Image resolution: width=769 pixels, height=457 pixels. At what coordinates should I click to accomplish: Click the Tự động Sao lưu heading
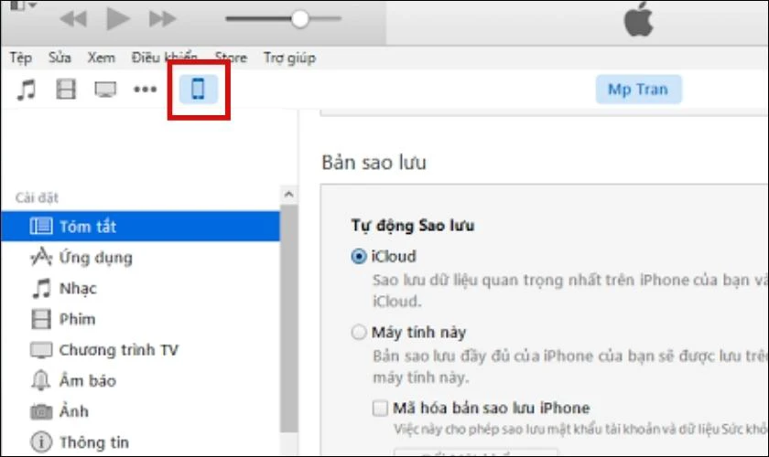coord(413,226)
